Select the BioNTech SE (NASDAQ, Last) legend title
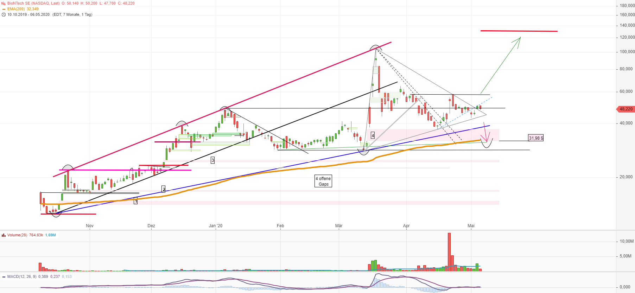 [x=33, y=3]
